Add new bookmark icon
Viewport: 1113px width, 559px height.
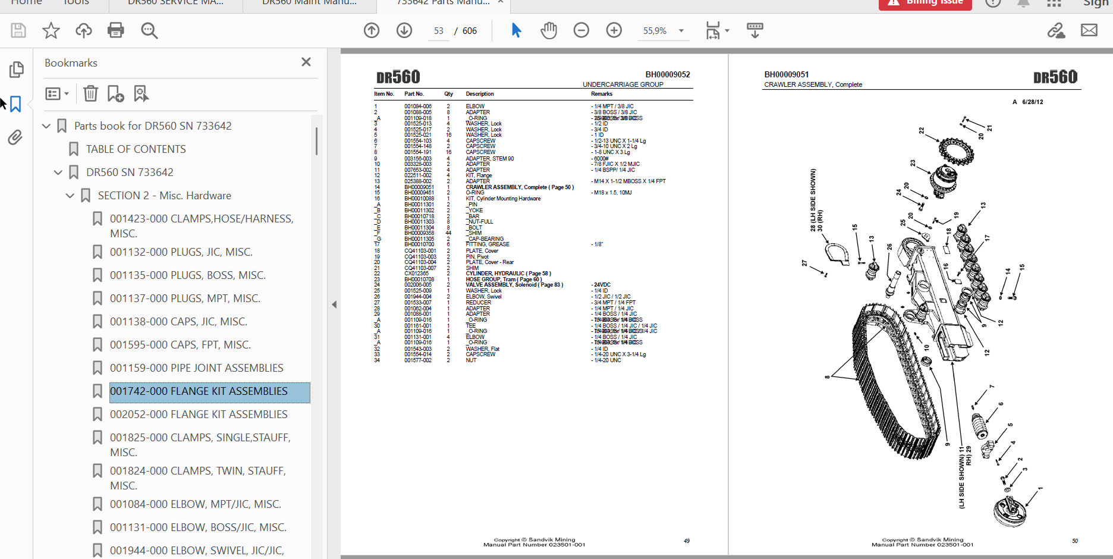(115, 93)
